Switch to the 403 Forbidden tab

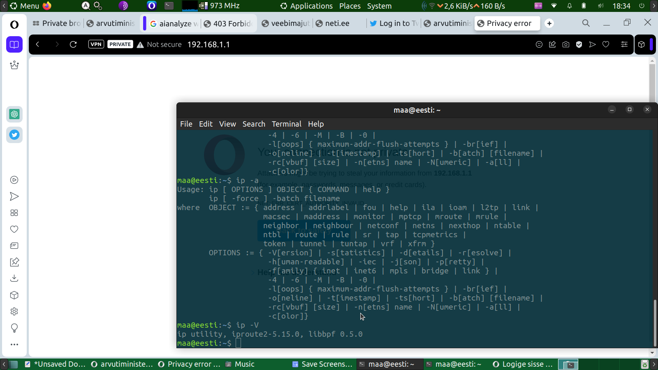(x=228, y=23)
